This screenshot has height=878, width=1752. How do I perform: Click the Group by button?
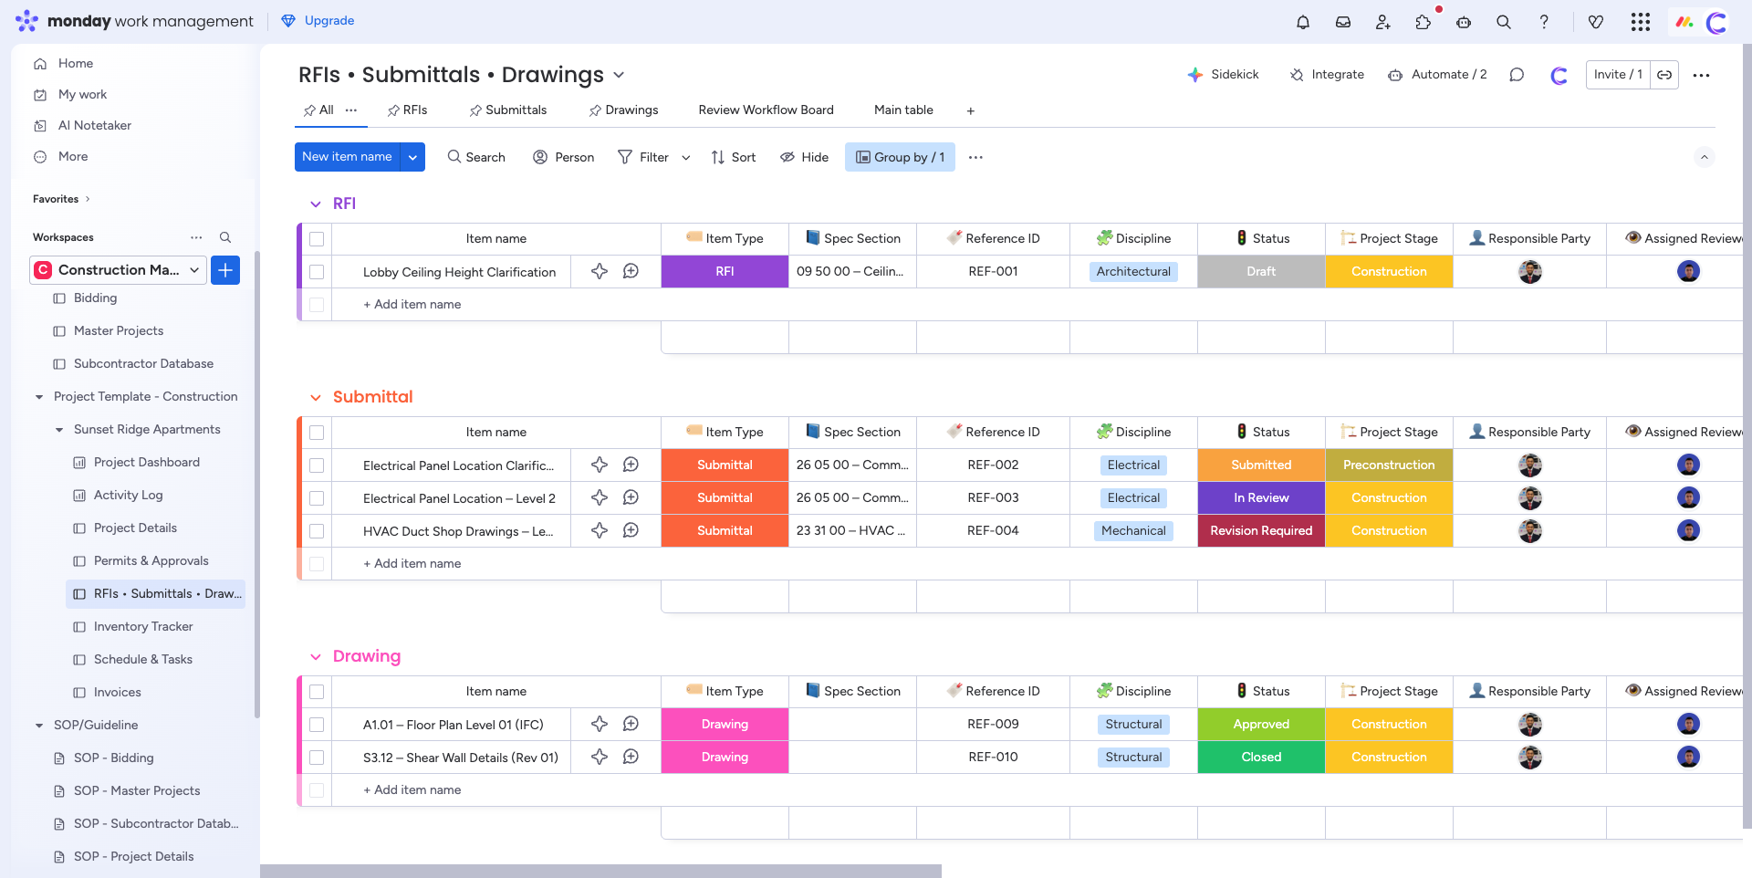click(900, 157)
